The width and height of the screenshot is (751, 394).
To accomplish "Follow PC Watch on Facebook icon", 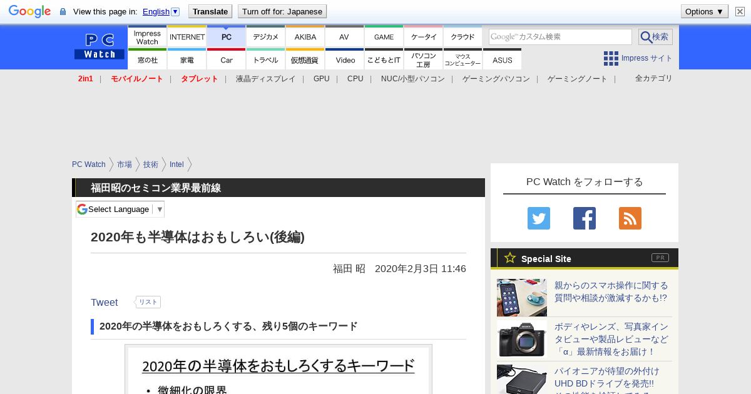I will (x=585, y=218).
